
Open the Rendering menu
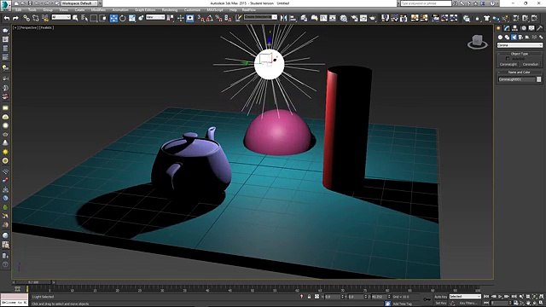point(170,10)
